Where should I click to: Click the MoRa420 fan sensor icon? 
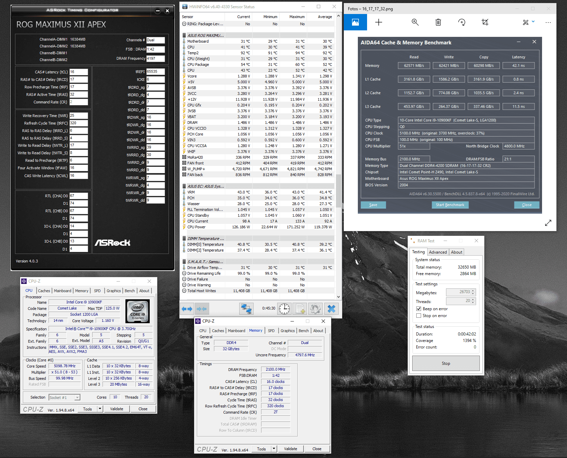184,157
